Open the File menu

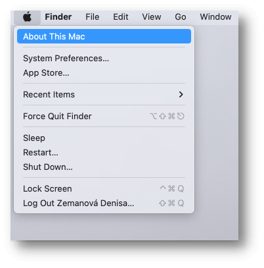[x=93, y=17]
